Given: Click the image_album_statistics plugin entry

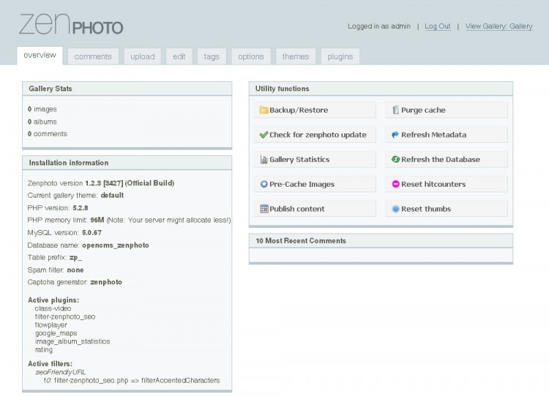Looking at the screenshot, I should (x=72, y=341).
